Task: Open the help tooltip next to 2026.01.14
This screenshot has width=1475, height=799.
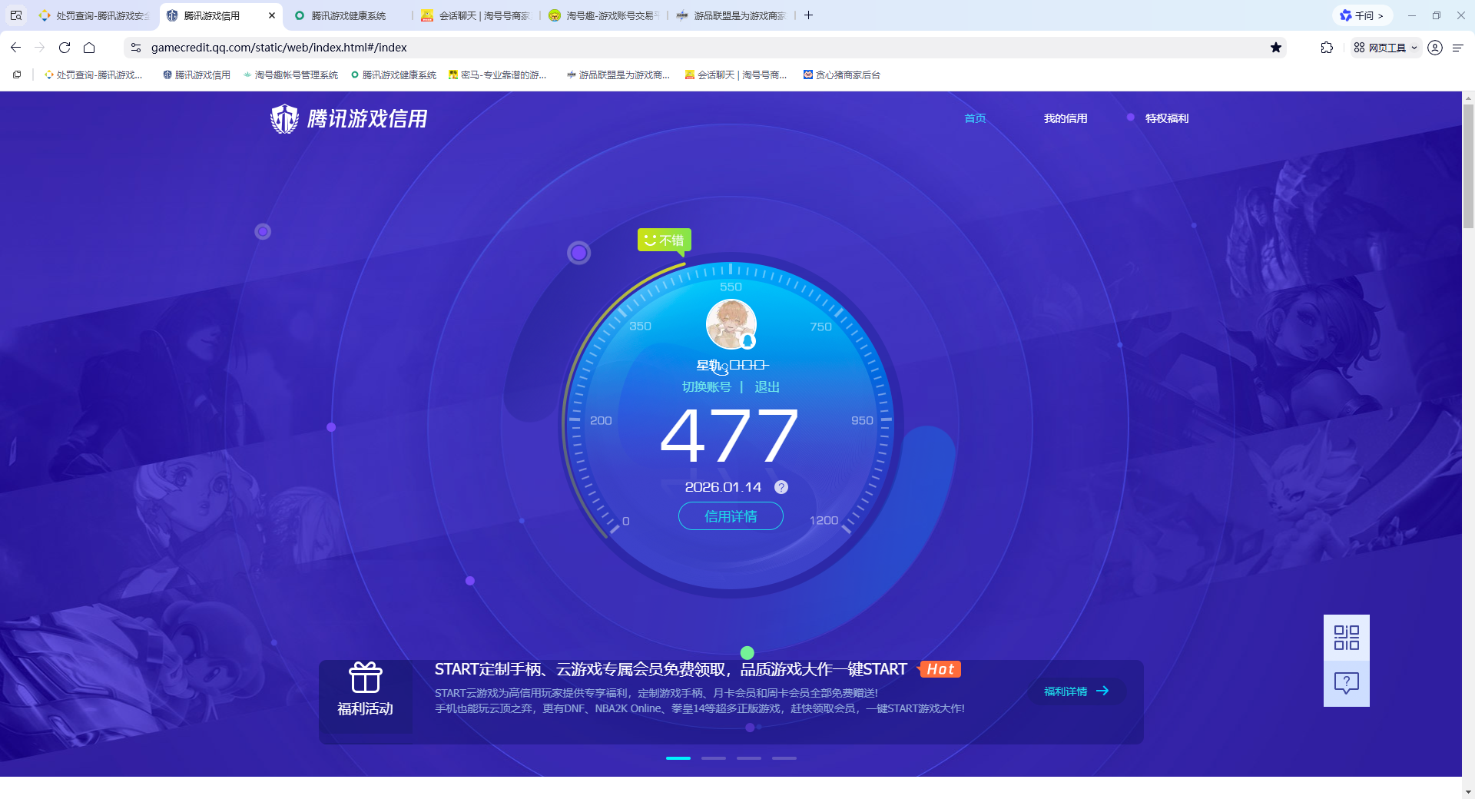Action: [781, 486]
